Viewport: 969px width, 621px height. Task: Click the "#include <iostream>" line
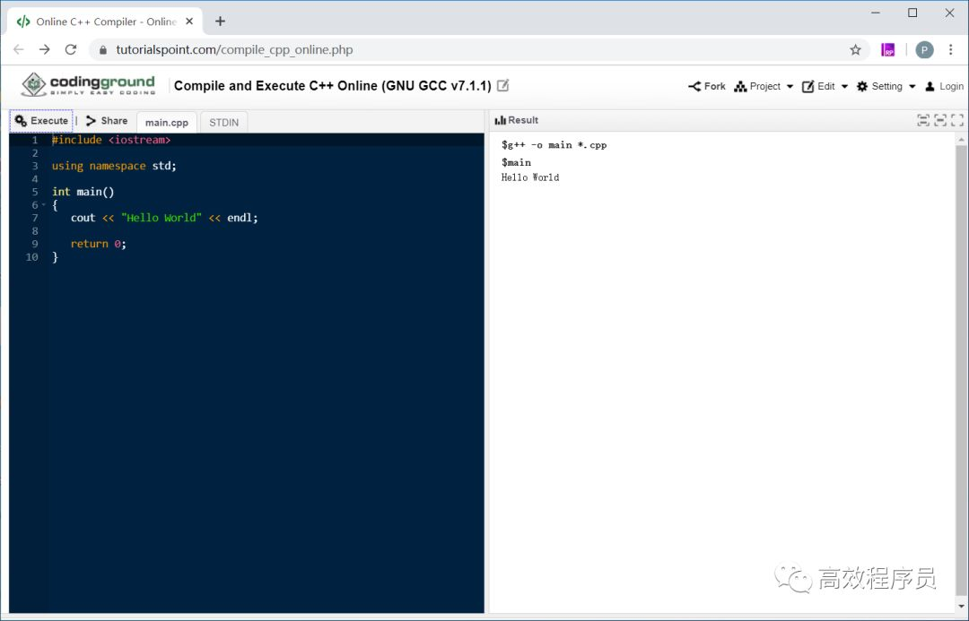pos(111,140)
